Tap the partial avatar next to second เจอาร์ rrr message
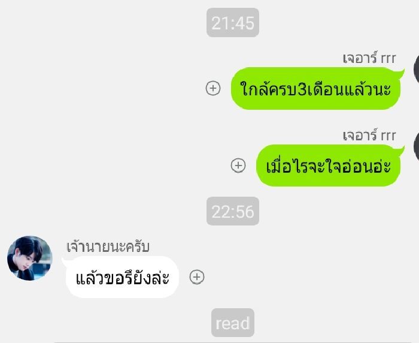 (x=417, y=146)
